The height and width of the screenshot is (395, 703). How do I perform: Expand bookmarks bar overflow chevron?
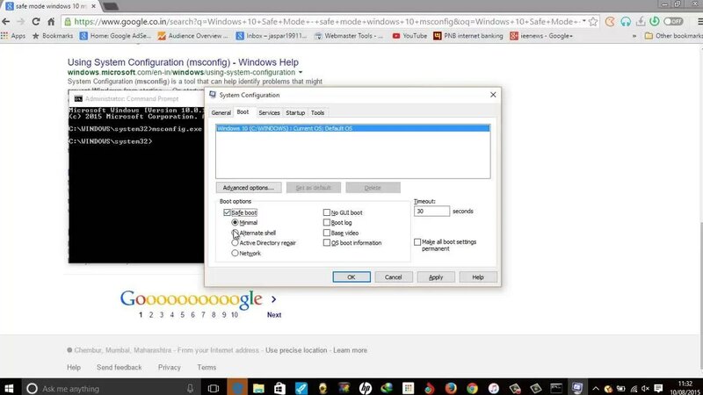coord(634,36)
